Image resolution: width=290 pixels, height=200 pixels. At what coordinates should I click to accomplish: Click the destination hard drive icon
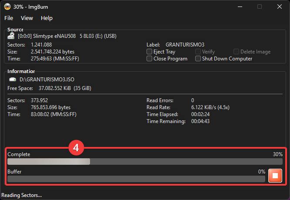pyautogui.click(x=13, y=80)
